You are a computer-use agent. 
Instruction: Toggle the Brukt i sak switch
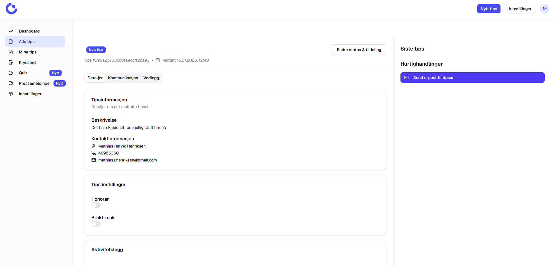96,224
